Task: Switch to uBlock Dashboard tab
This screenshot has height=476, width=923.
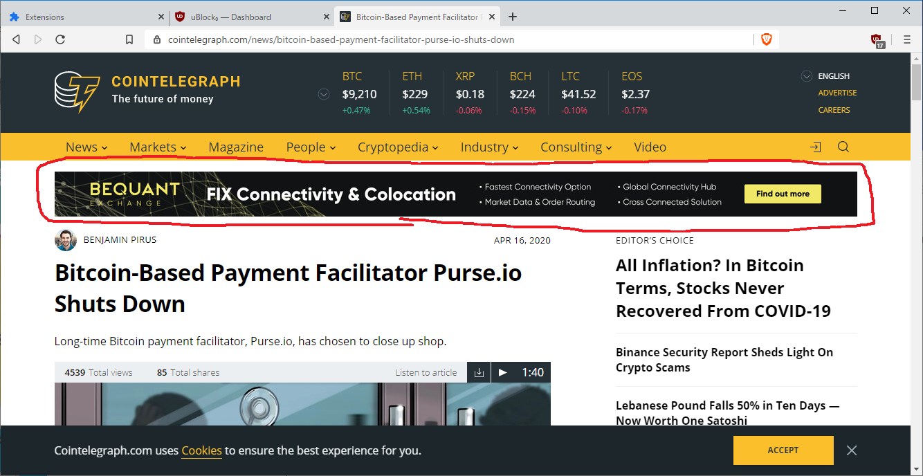Action: [x=251, y=17]
